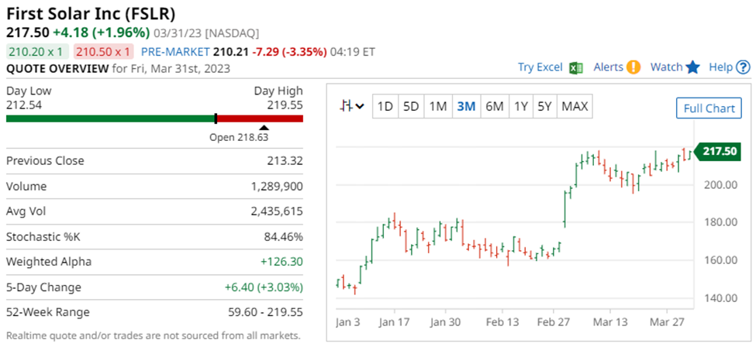Select the 5Y chart range

(544, 106)
